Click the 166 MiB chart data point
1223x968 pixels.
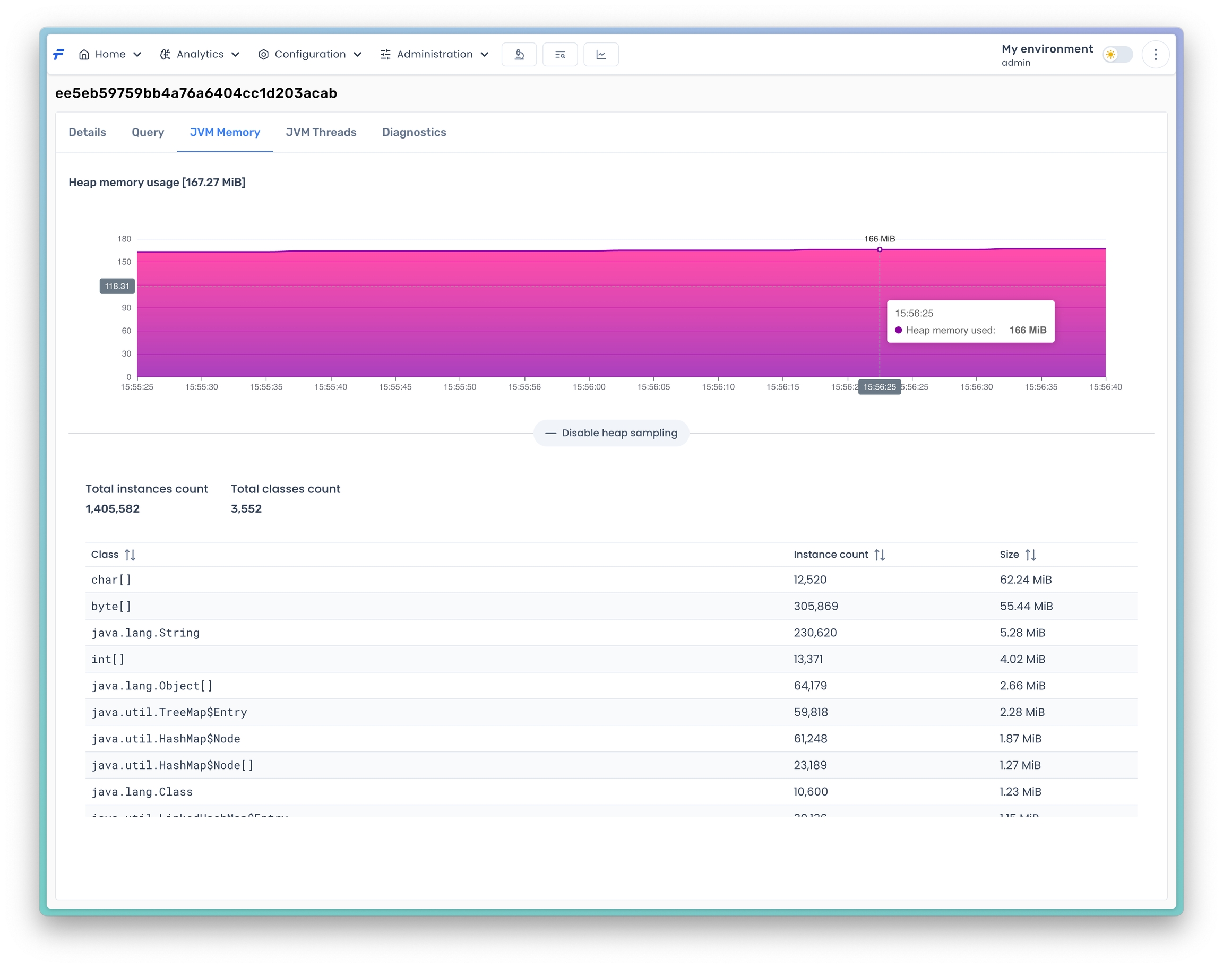pyautogui.click(x=879, y=249)
